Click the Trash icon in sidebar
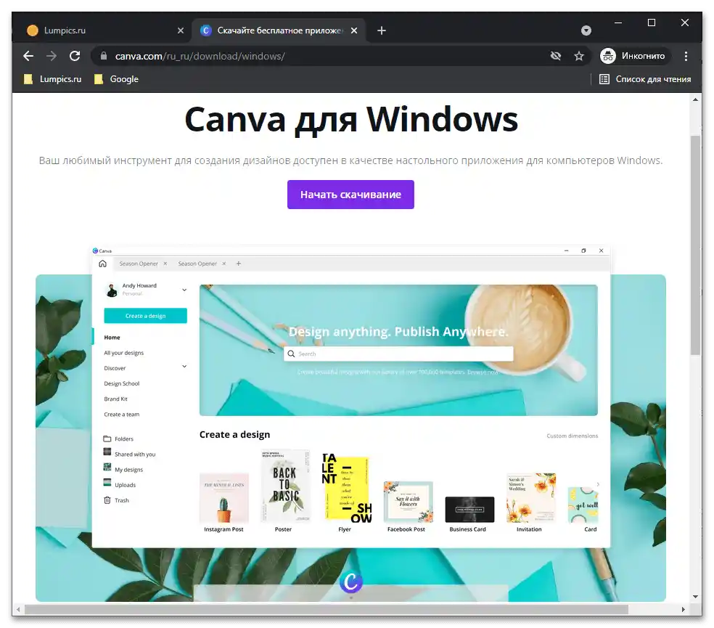This screenshot has width=714, height=628. pyautogui.click(x=107, y=500)
